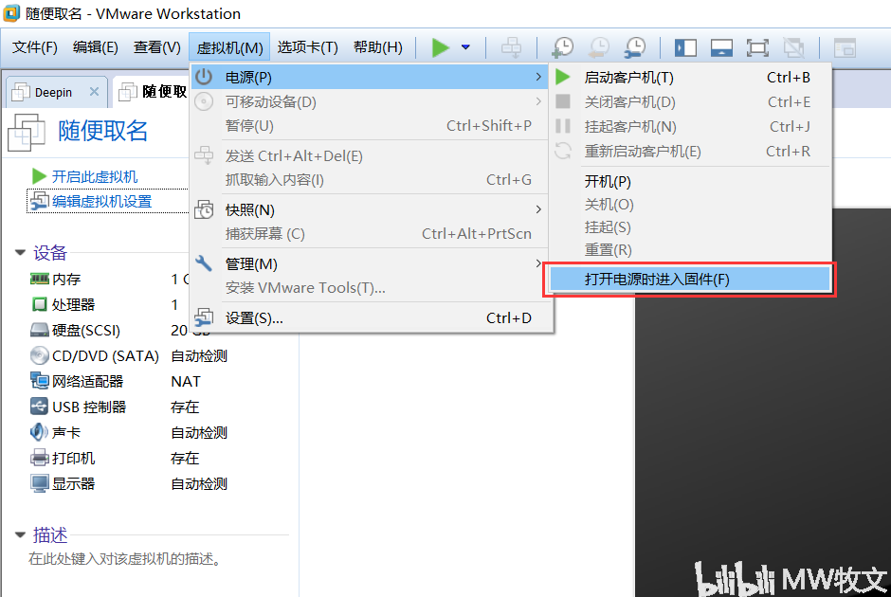The image size is (891, 597).
Task: Click the 开启此虚拟机 link
Action: (x=95, y=176)
